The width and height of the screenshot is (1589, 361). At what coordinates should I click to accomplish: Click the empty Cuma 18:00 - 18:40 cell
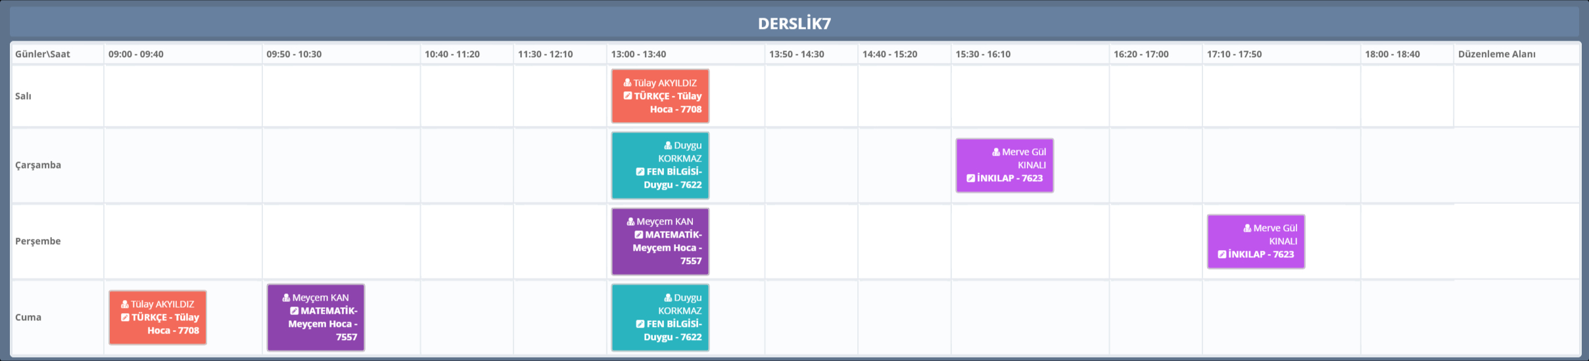(1406, 318)
